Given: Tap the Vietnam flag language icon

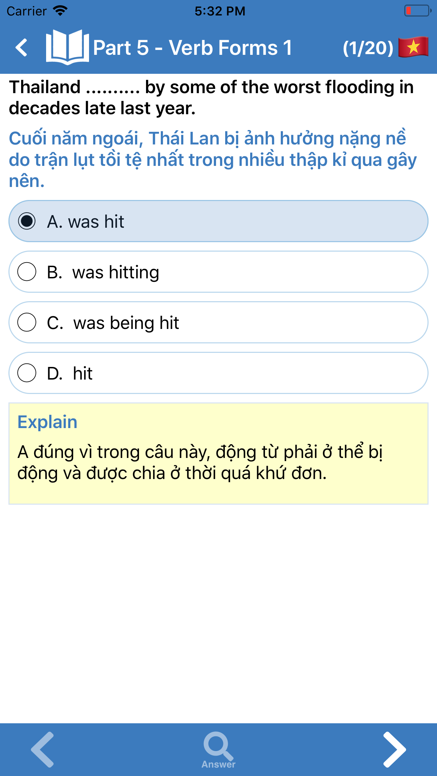Looking at the screenshot, I should click(x=413, y=47).
